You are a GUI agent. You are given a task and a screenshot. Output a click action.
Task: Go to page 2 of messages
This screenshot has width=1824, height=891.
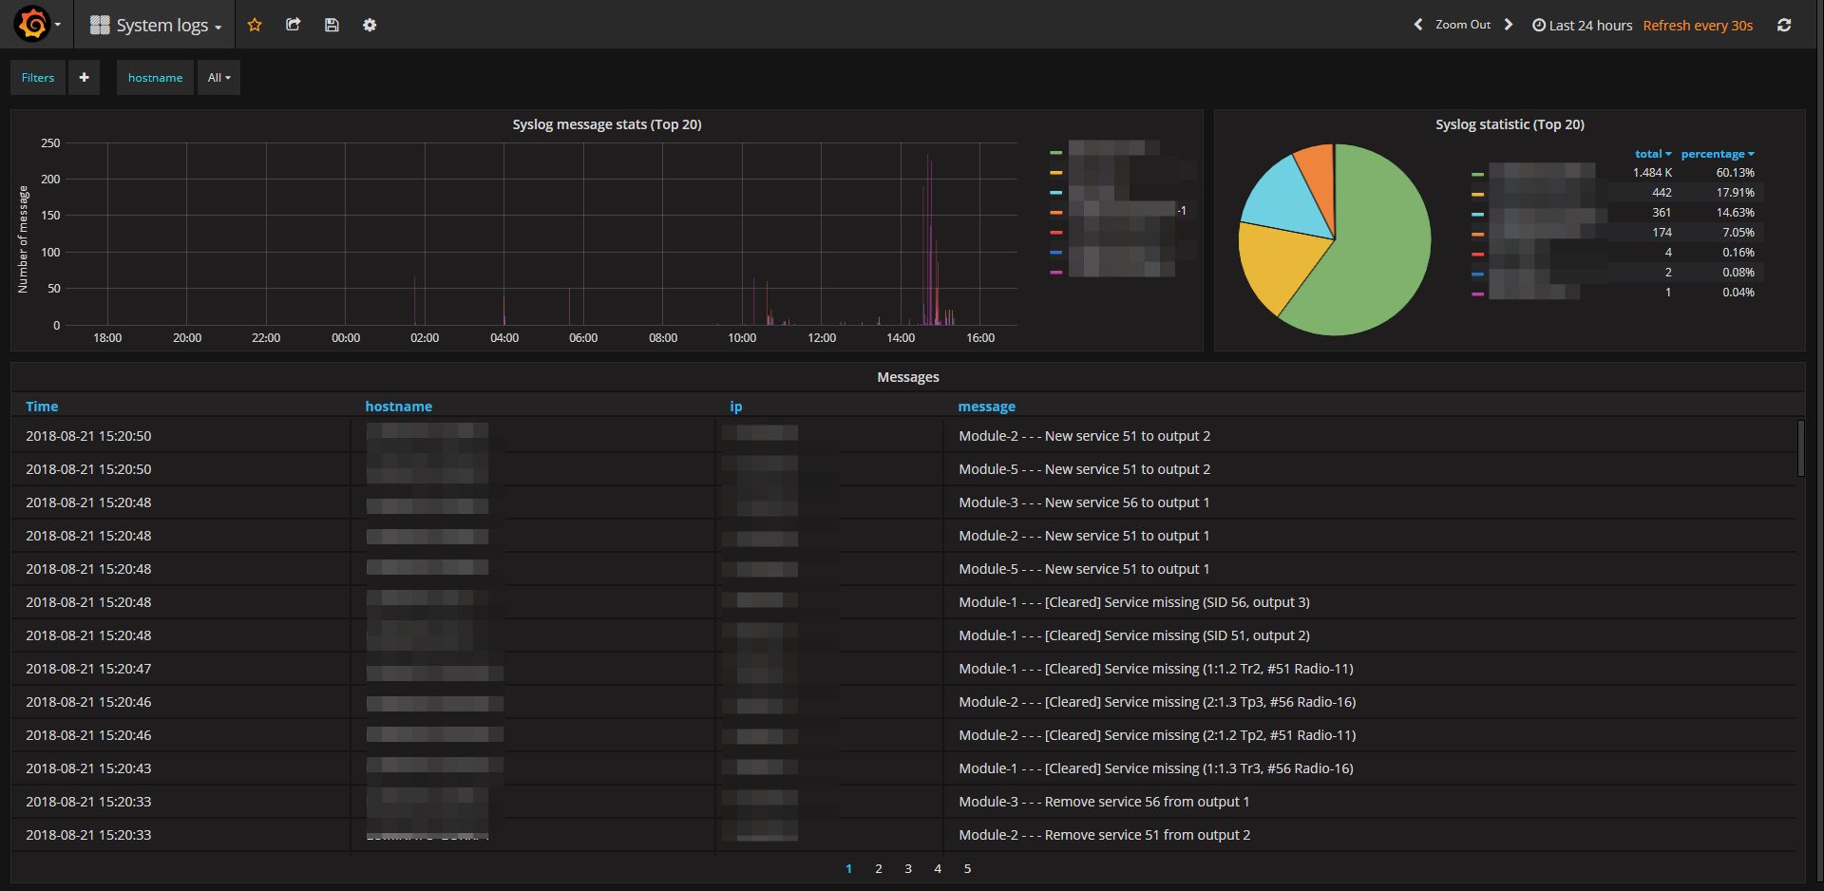tap(879, 868)
